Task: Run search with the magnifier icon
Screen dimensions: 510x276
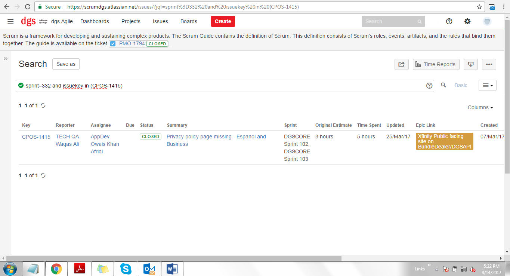Action: pyautogui.click(x=443, y=85)
